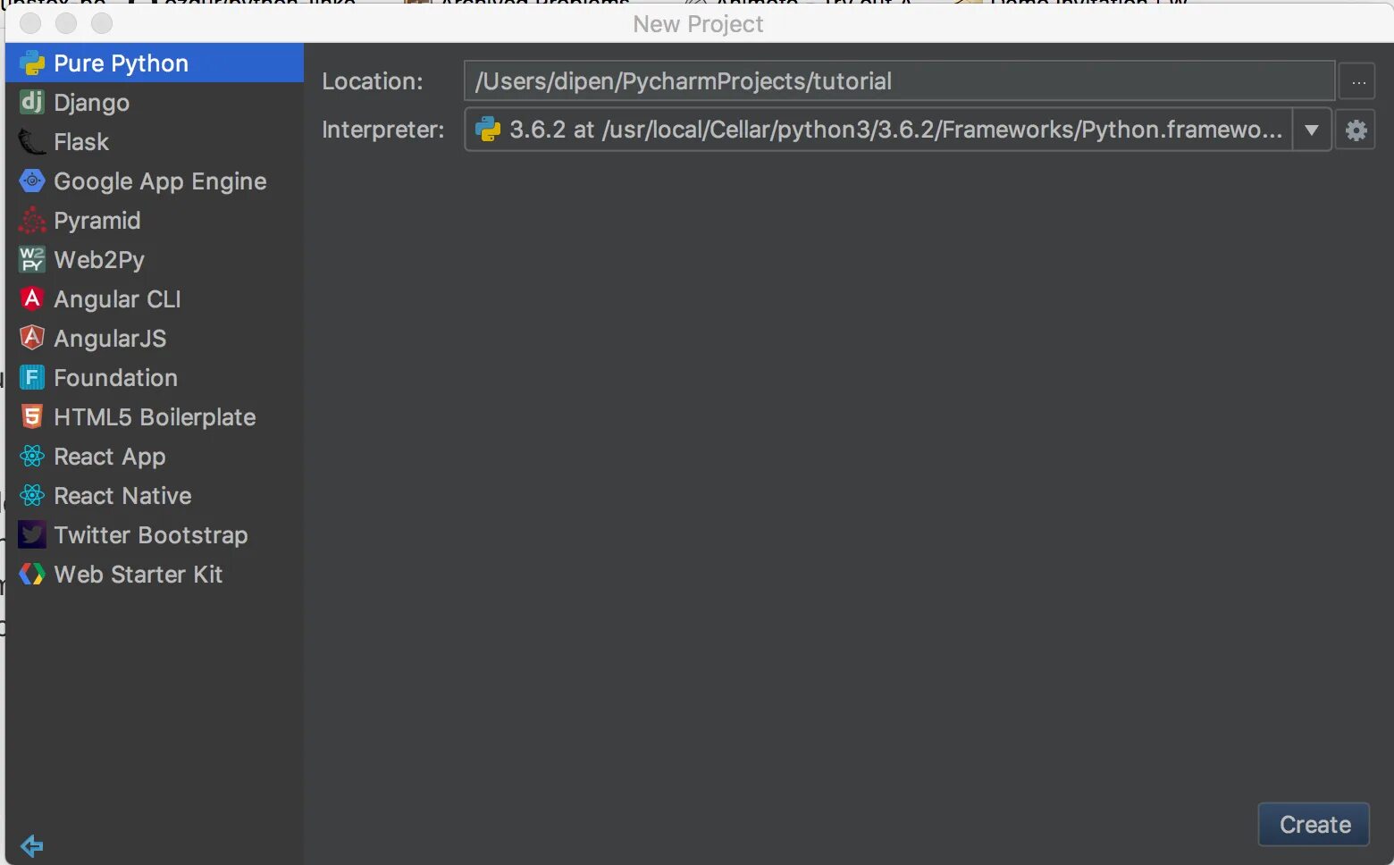Select Pure Python label in list
1394x865 pixels.
122,63
